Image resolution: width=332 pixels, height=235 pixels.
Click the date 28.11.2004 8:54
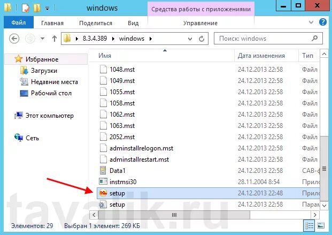tap(259, 182)
